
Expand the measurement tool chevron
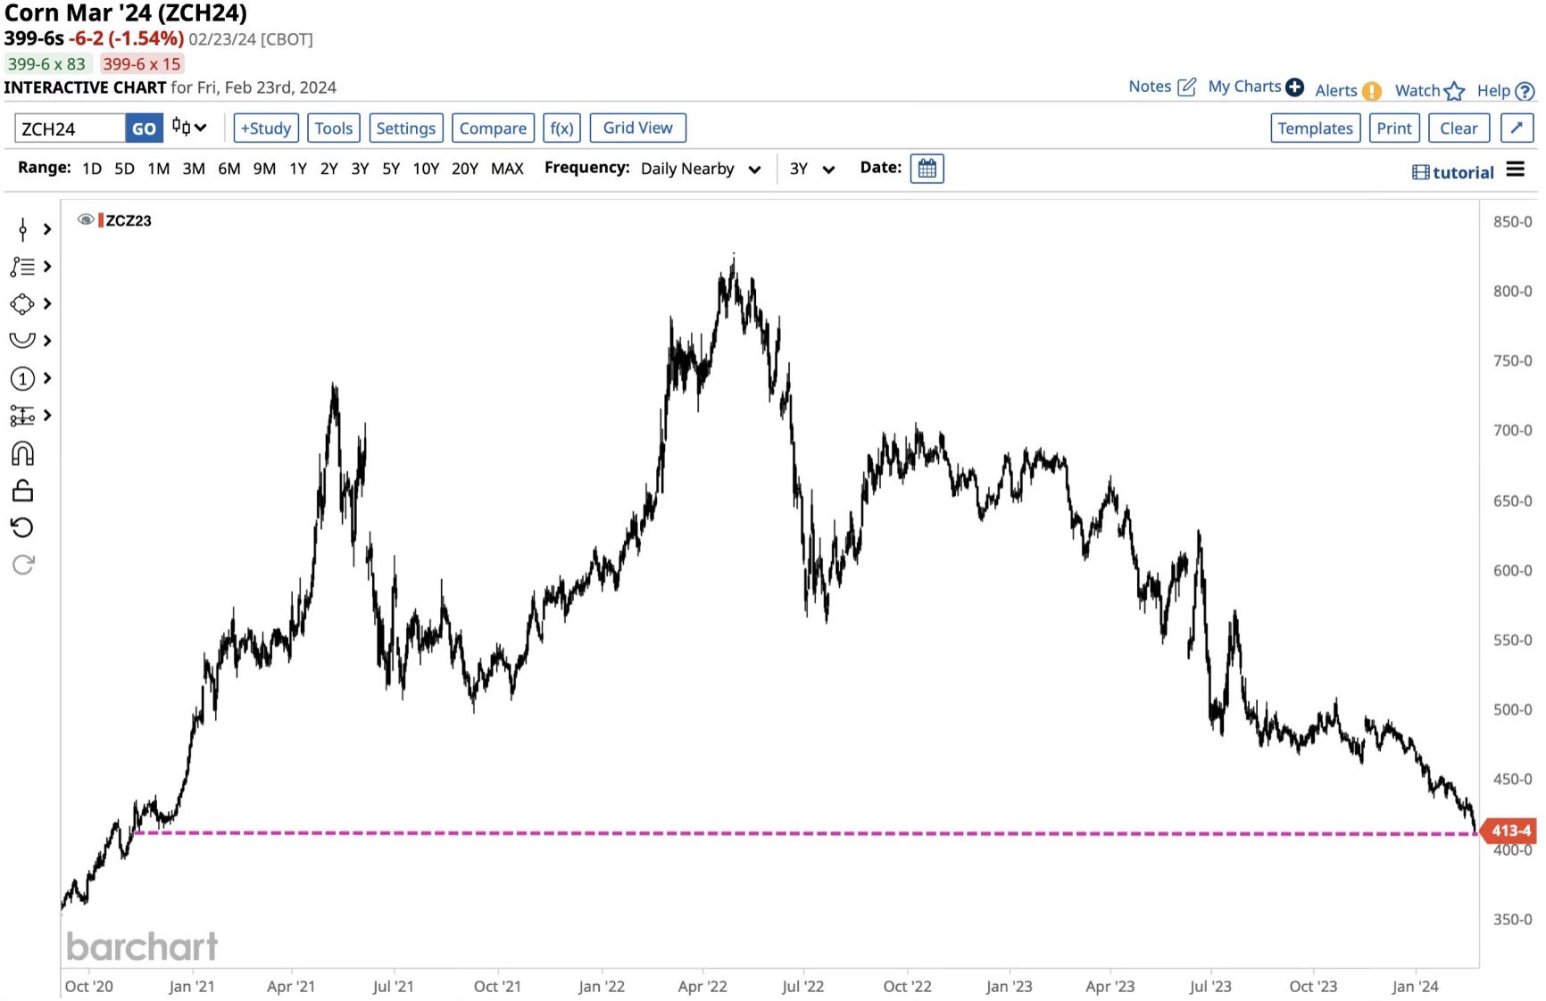(x=47, y=416)
